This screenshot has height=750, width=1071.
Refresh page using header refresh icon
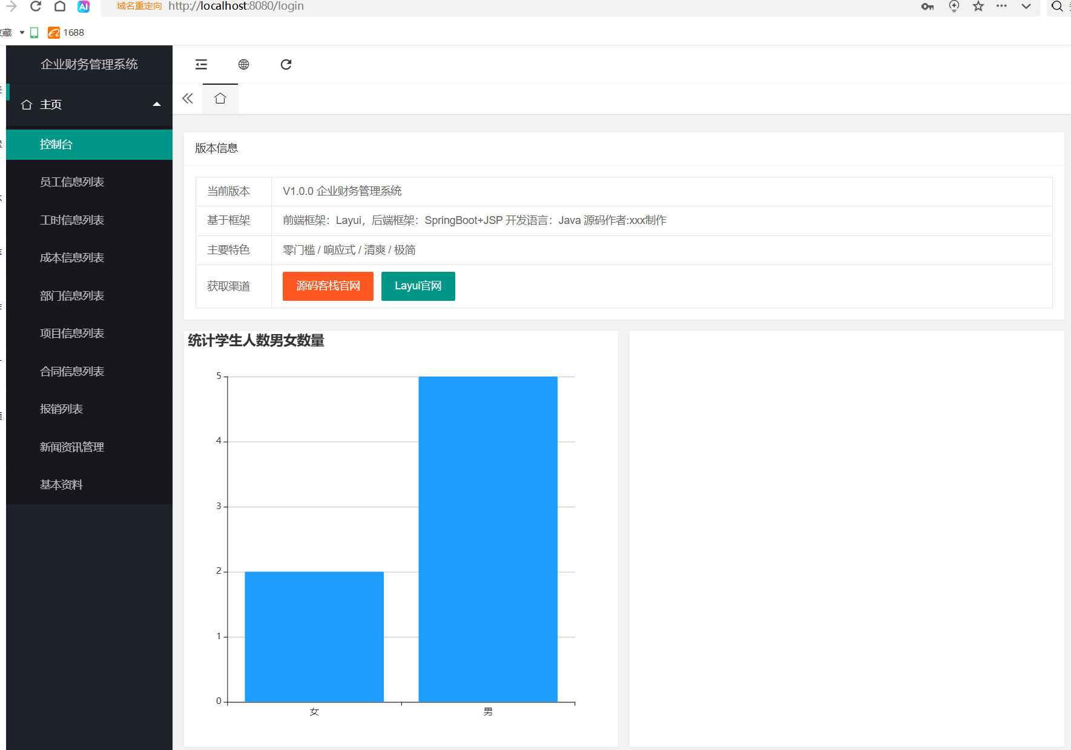tap(286, 65)
